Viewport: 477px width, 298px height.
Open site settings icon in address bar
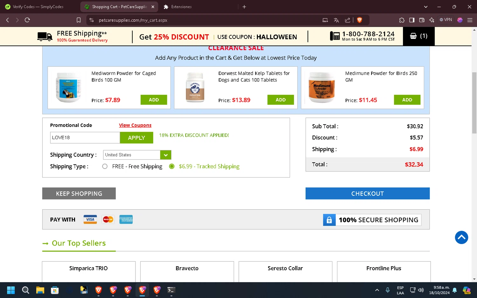(x=92, y=20)
